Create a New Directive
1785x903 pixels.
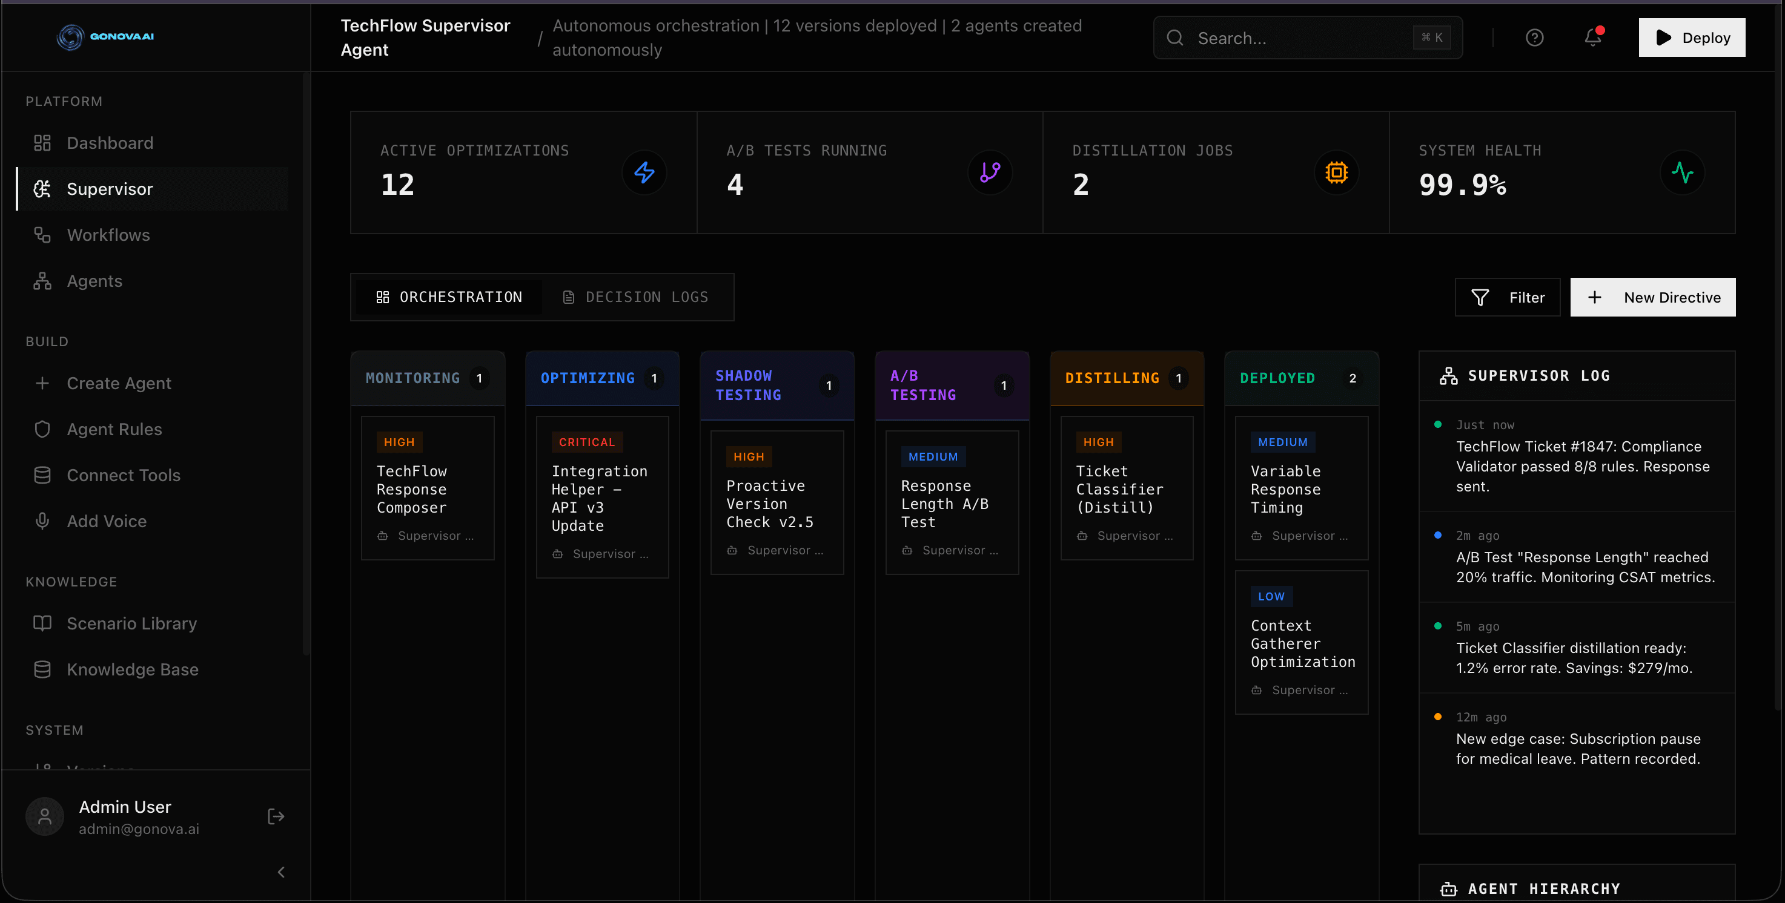pyautogui.click(x=1652, y=297)
